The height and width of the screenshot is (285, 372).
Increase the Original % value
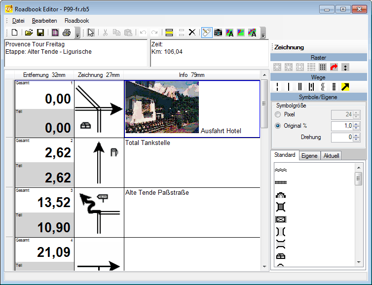point(356,124)
